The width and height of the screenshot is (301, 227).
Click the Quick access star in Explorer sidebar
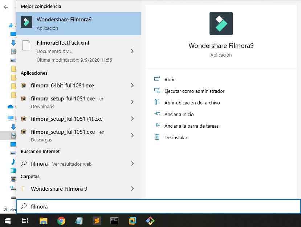pos(11,25)
